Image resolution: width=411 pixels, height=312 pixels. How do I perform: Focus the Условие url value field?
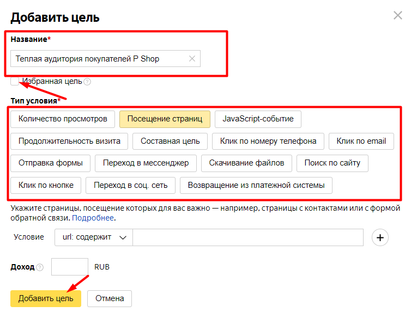pos(248,237)
